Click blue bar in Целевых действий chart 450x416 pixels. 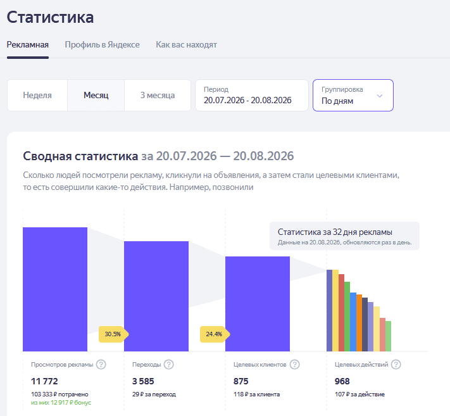(353, 322)
